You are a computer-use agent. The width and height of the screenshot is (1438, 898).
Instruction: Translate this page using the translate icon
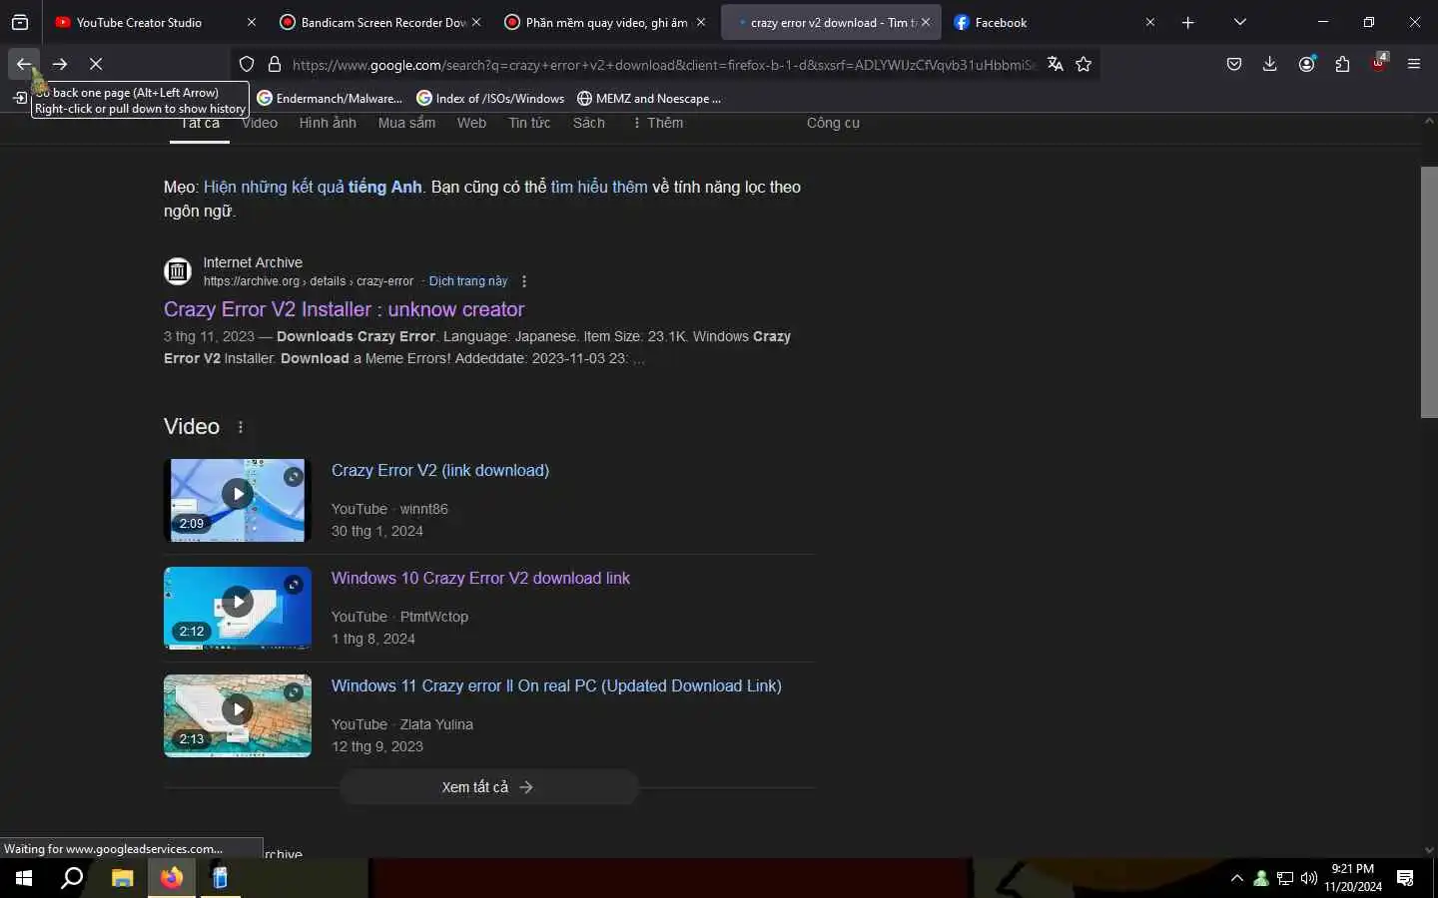1055,64
